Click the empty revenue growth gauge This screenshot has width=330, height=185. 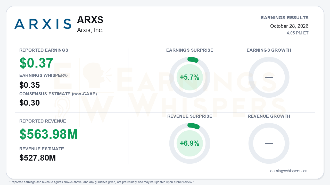tap(269, 143)
